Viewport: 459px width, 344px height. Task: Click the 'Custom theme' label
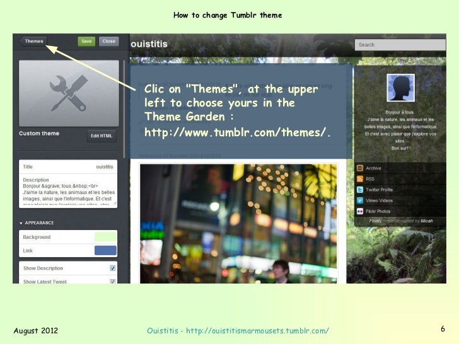coord(39,134)
